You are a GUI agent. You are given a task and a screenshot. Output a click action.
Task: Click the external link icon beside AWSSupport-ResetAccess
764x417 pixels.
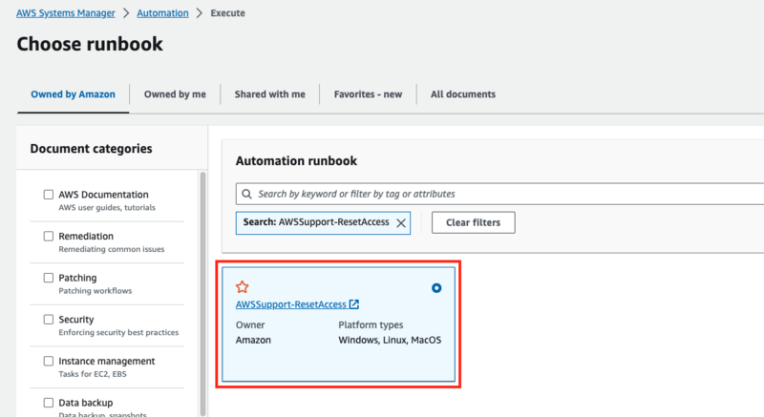tap(354, 304)
